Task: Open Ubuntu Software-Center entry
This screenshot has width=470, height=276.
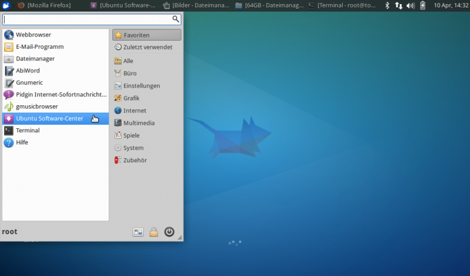Action: pos(55,119)
